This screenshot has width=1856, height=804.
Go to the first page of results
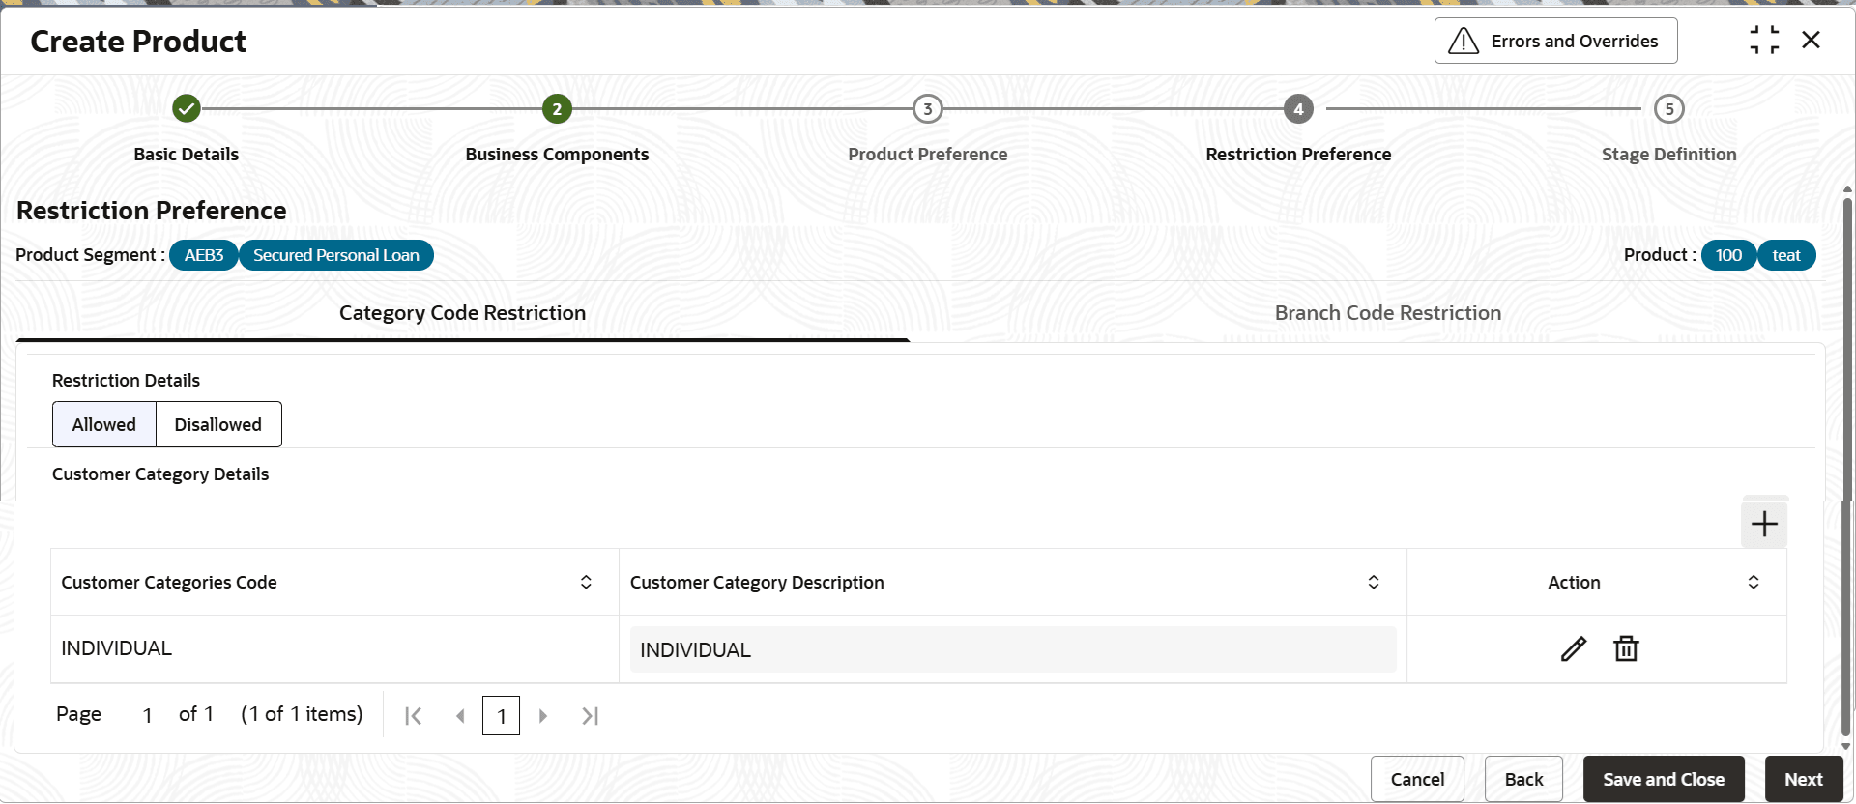pyautogui.click(x=414, y=716)
